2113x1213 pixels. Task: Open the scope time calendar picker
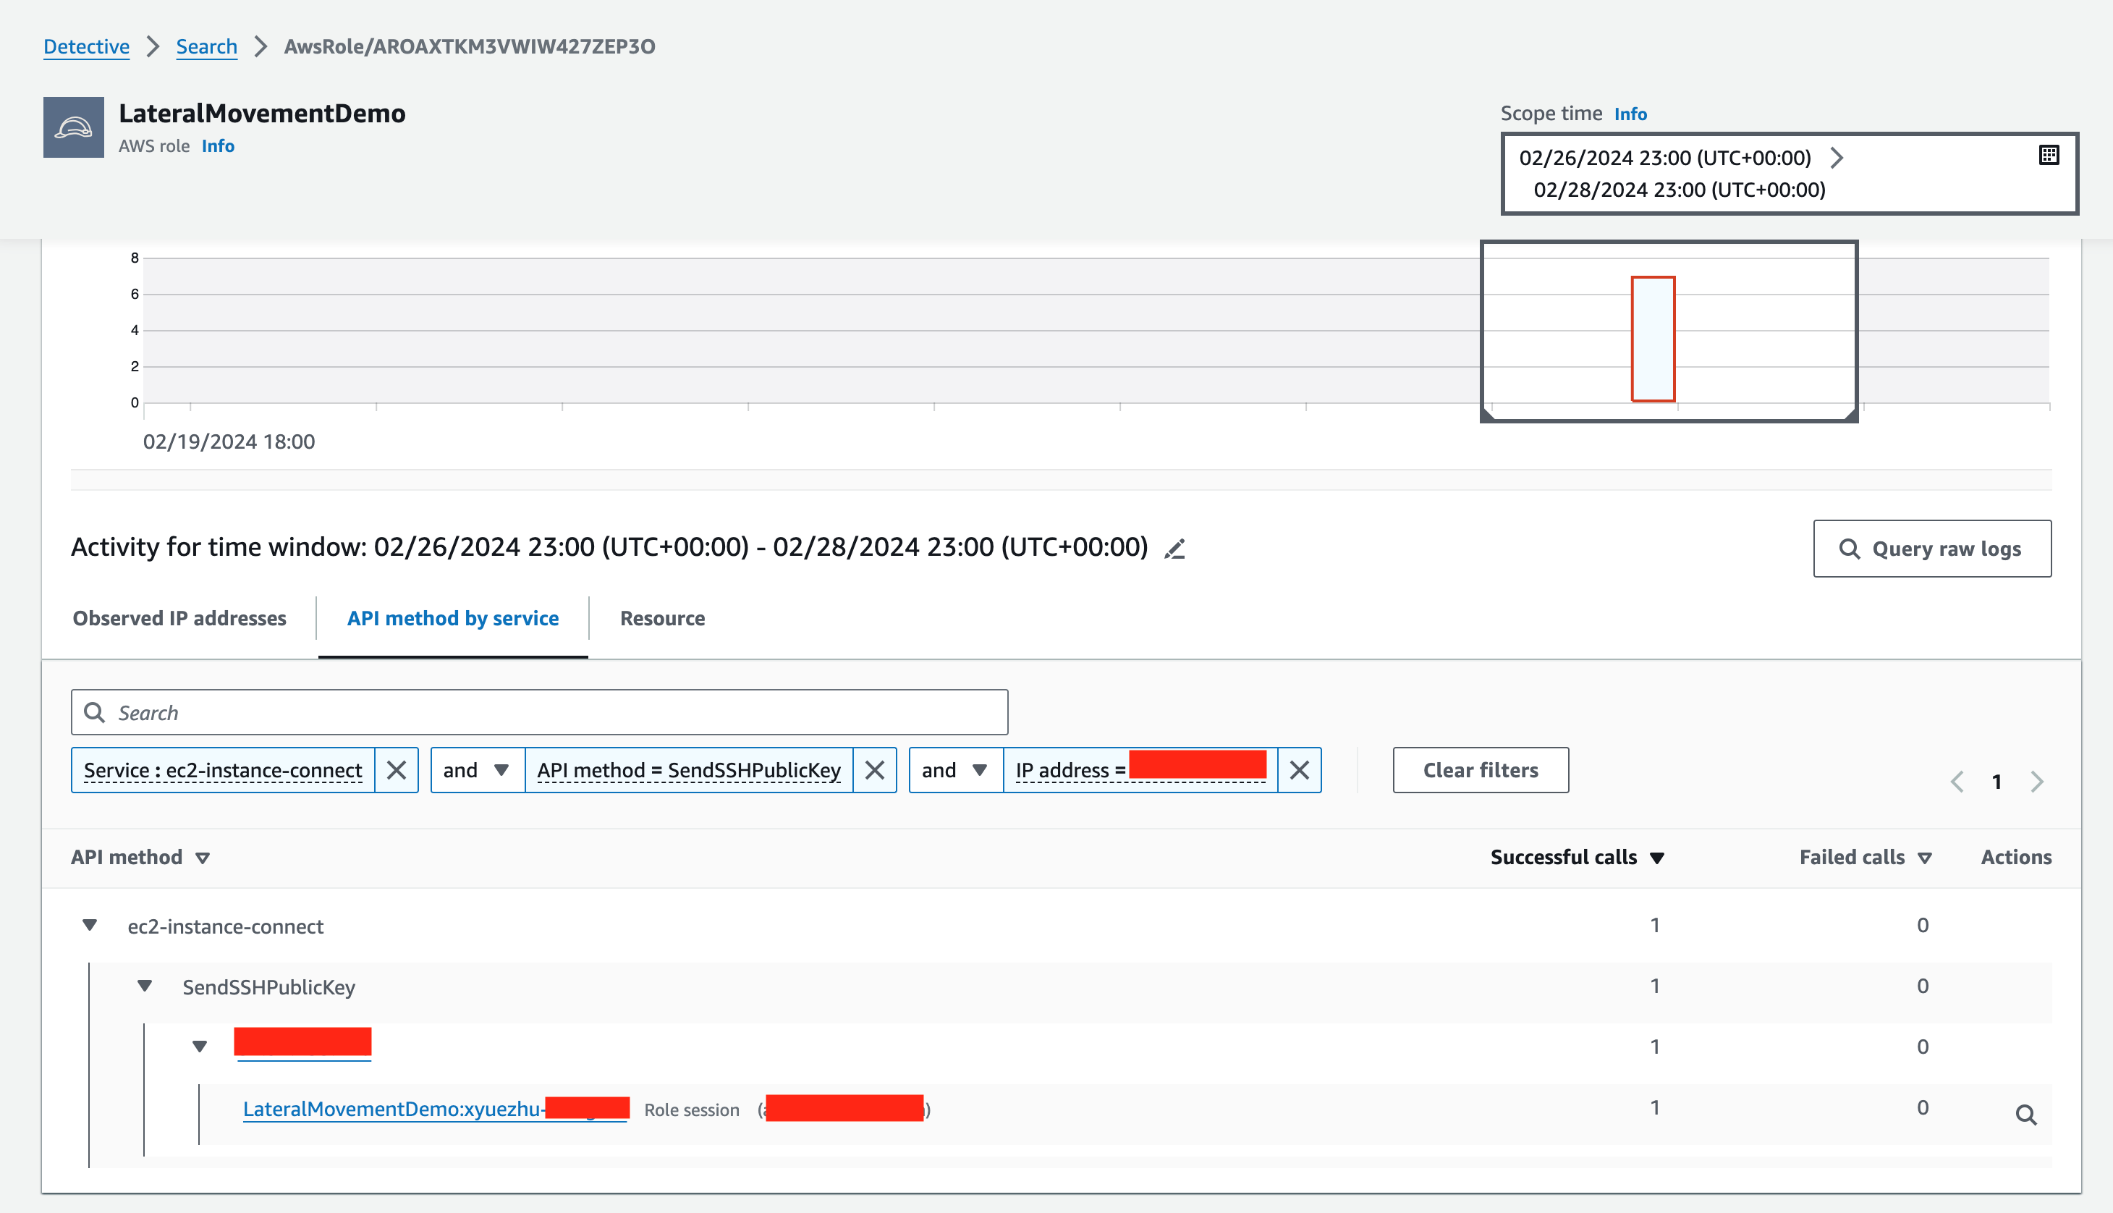click(x=2050, y=154)
